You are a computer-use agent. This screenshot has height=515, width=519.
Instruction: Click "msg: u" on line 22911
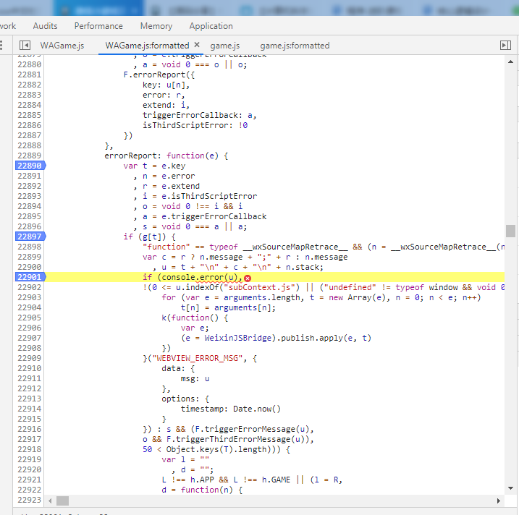click(x=195, y=378)
